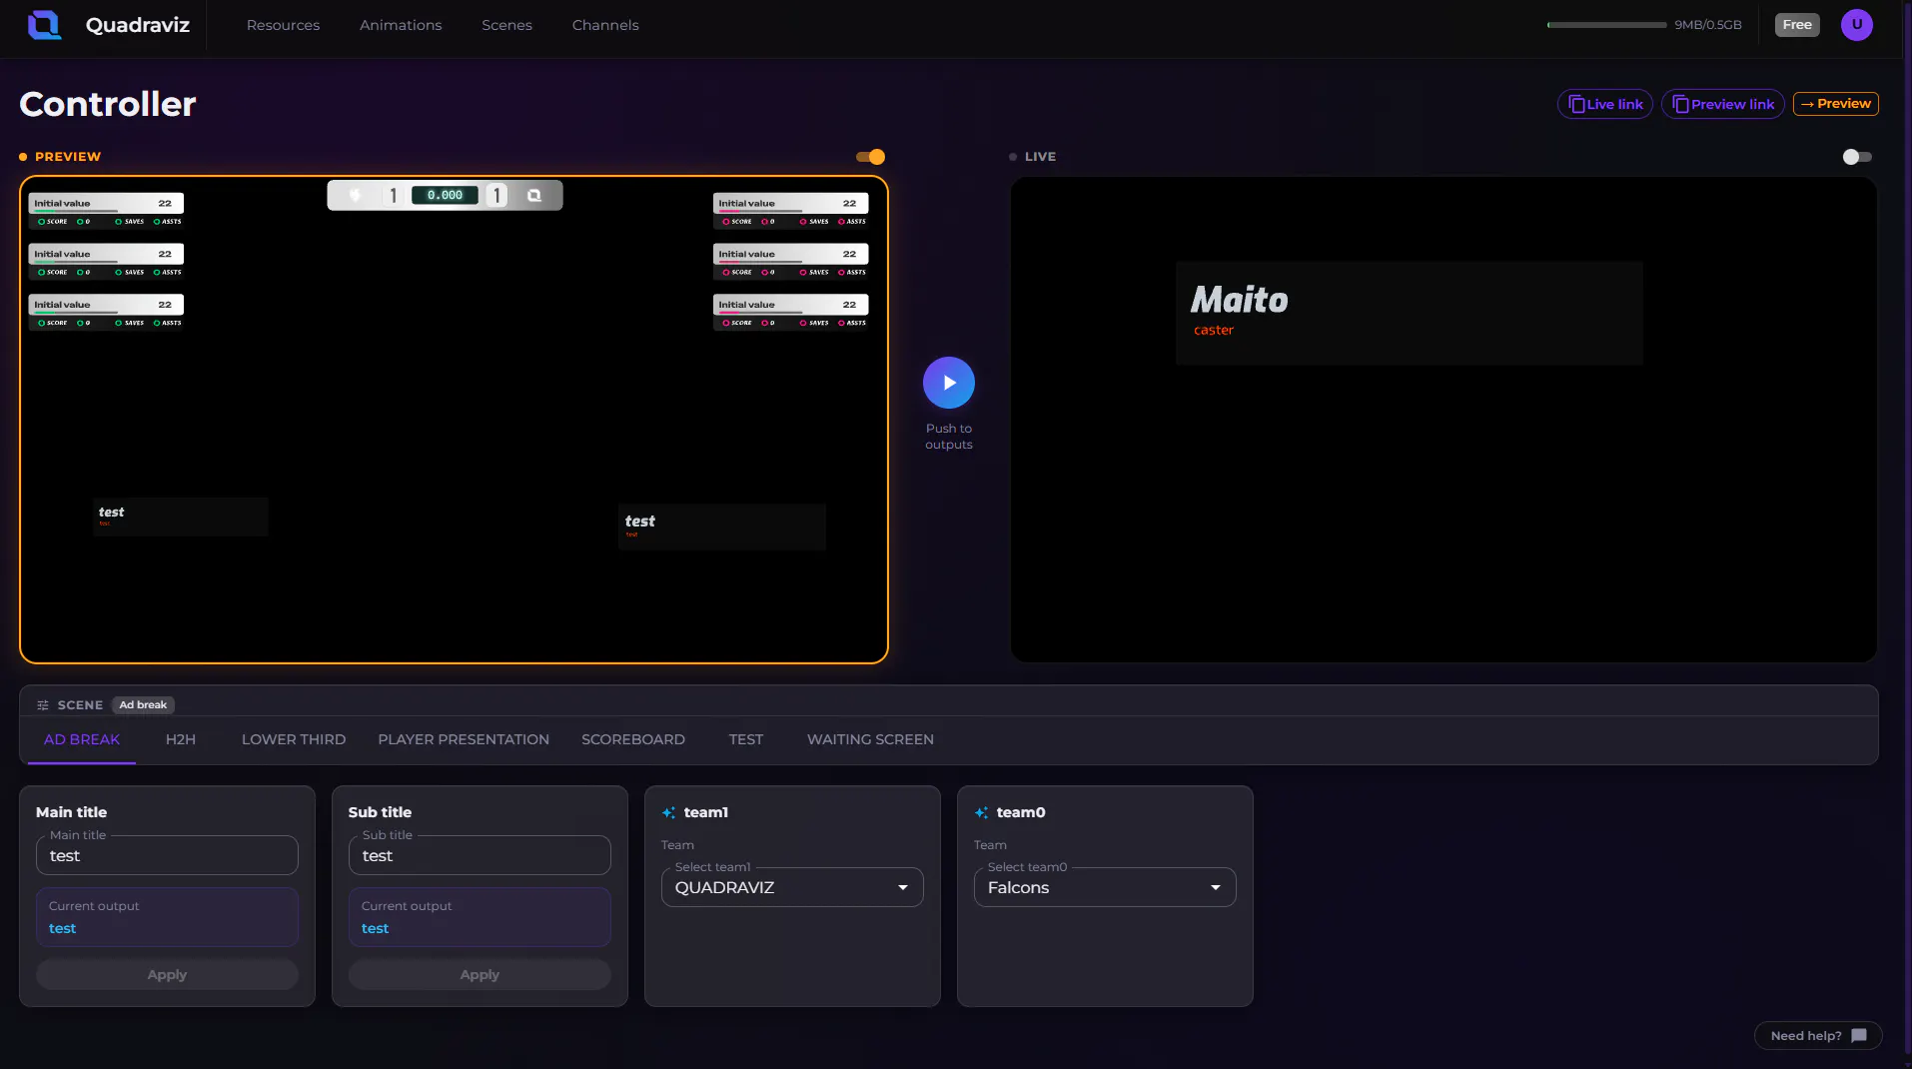This screenshot has width=1912, height=1069.
Task: Click the storage usage progress bar
Action: tap(1606, 25)
